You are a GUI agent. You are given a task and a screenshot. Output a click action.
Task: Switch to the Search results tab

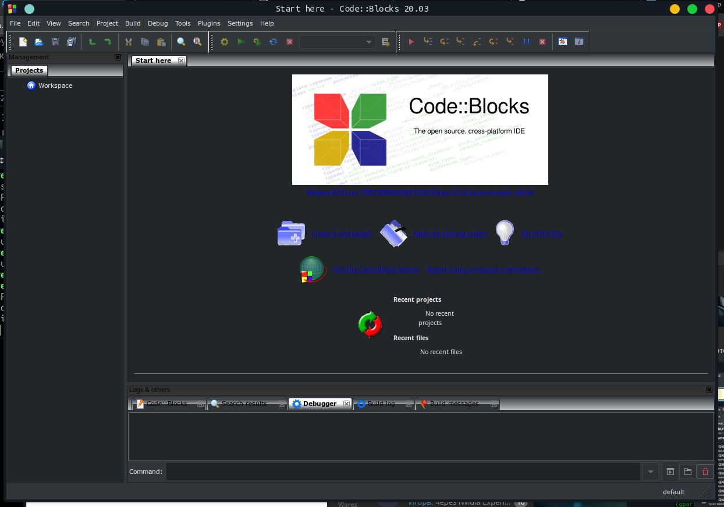[247, 404]
